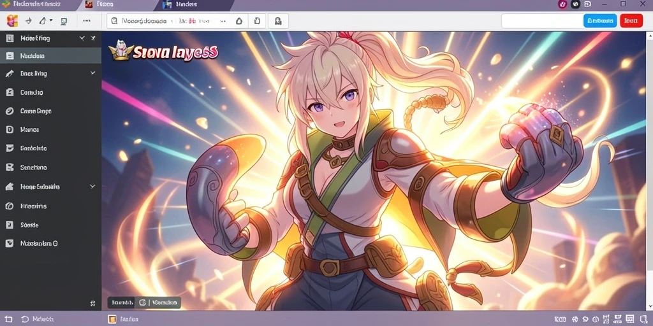The image size is (653, 326).
Task: Open the three-dots overflow menu in the toolbar
Action: point(87,20)
